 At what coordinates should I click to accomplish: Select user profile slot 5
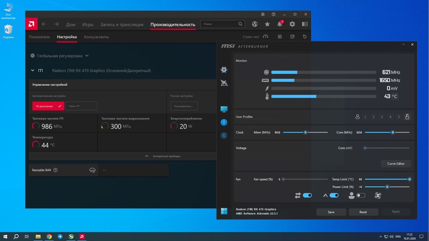click(399, 117)
